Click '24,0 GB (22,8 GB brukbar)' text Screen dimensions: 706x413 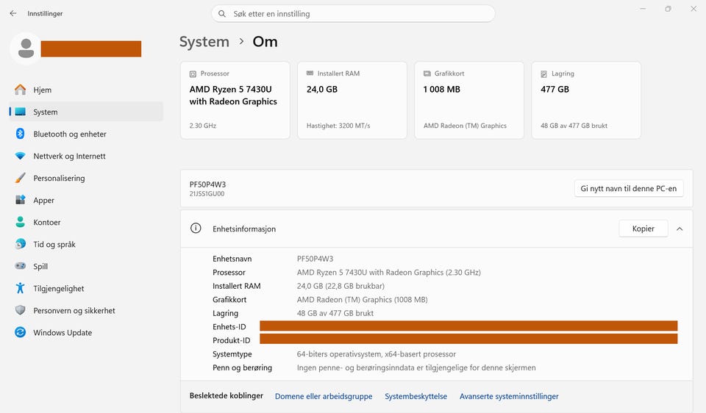click(340, 286)
